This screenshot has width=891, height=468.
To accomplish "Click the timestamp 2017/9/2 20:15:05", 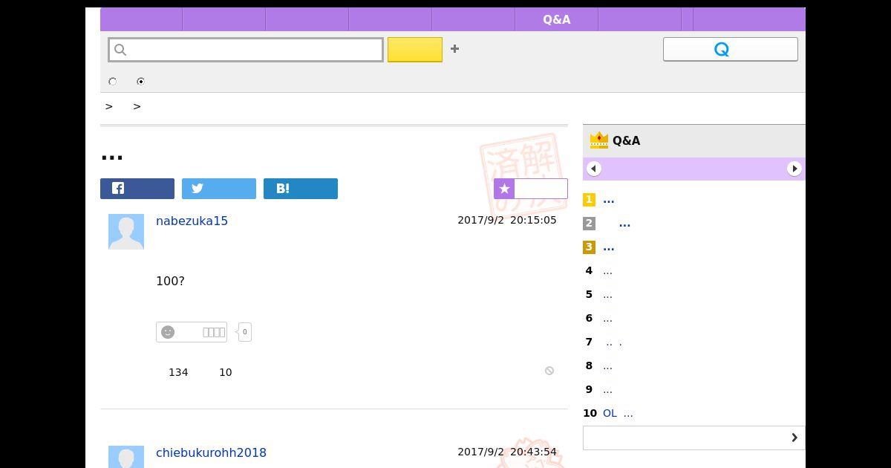I will click(507, 220).
